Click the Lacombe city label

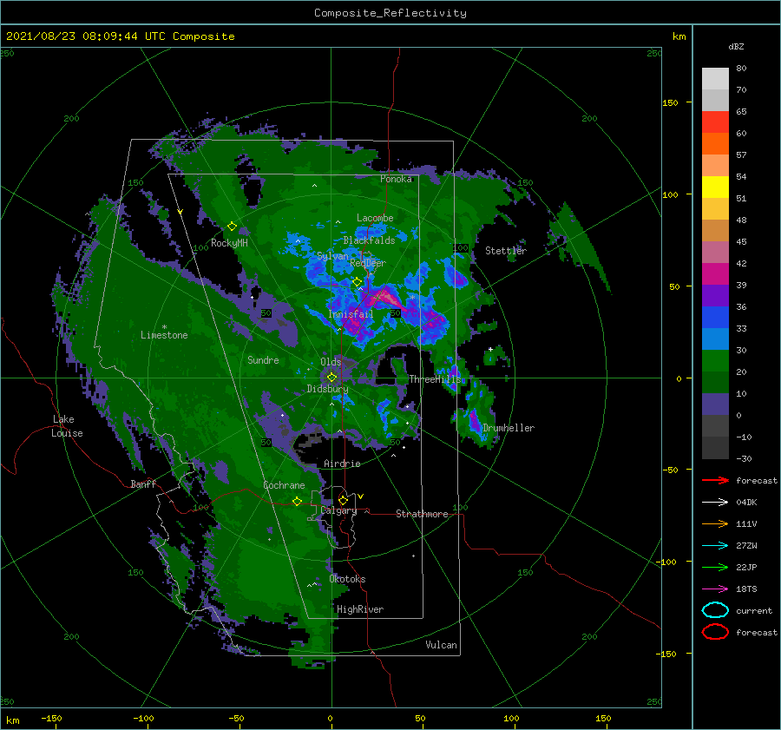click(375, 218)
